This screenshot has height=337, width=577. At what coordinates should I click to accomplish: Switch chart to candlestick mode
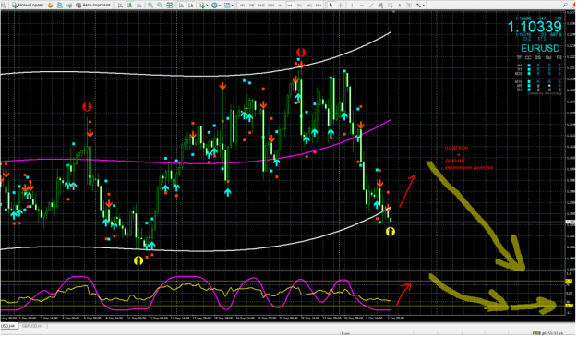130,6
